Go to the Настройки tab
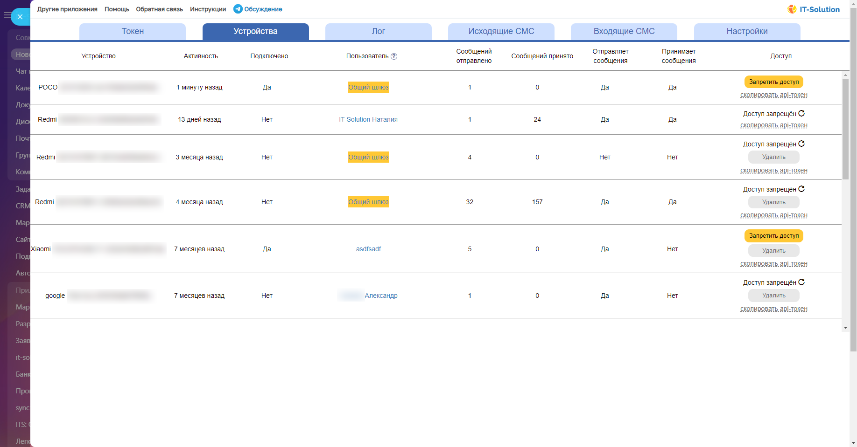The height and width of the screenshot is (447, 857). 746,31
